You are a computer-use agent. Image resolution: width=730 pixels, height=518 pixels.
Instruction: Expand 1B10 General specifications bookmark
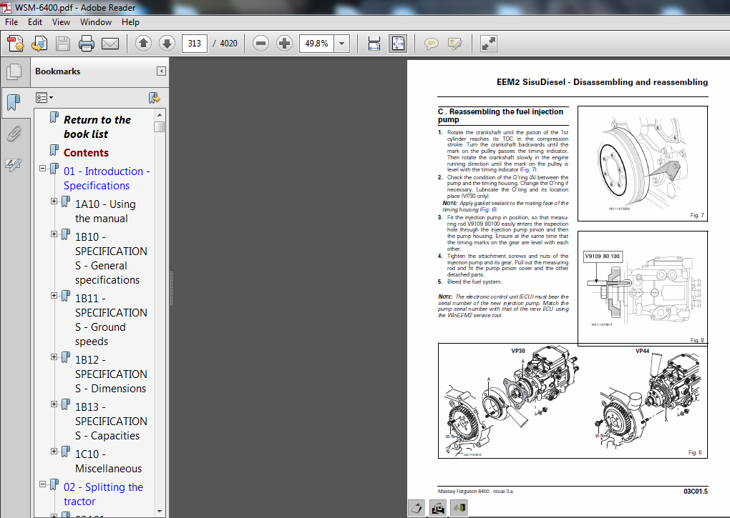(54, 234)
